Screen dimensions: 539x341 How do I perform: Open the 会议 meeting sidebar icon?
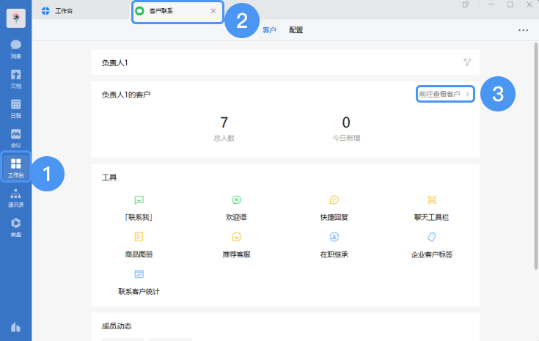coord(15,137)
